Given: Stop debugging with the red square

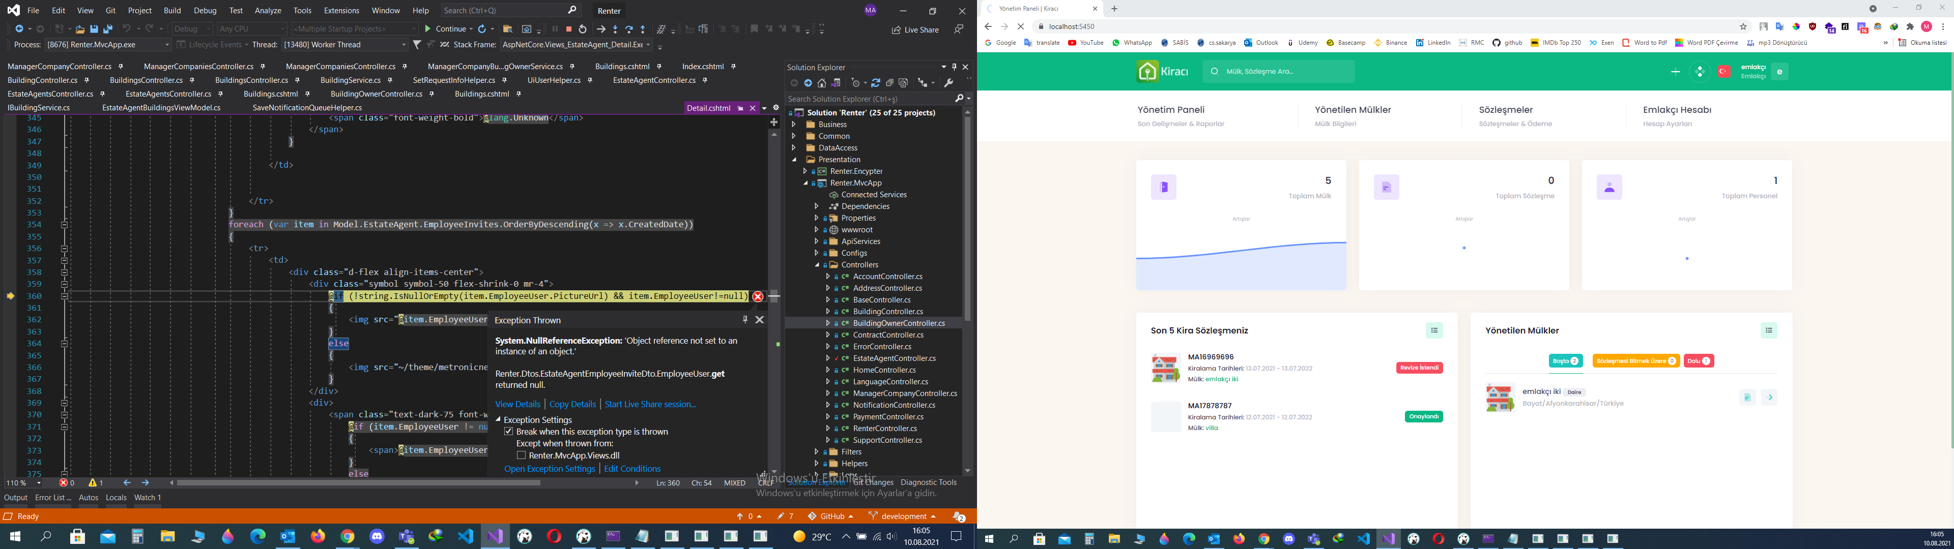Looking at the screenshot, I should (569, 29).
